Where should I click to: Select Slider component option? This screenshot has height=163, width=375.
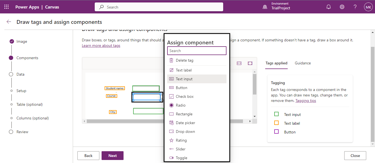point(181,149)
